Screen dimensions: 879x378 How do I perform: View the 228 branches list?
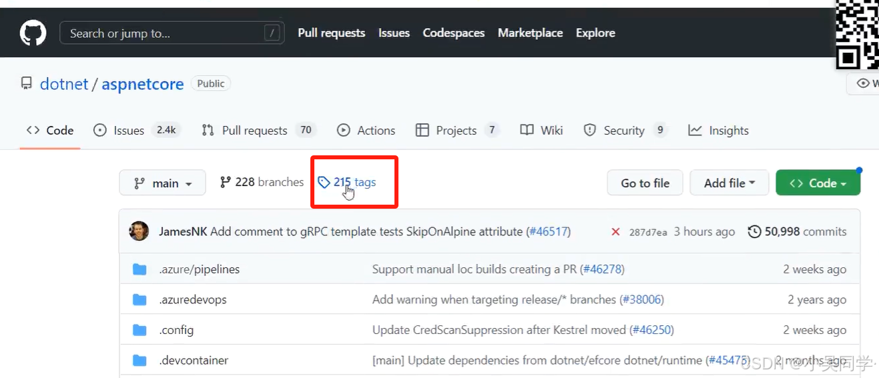[262, 182]
